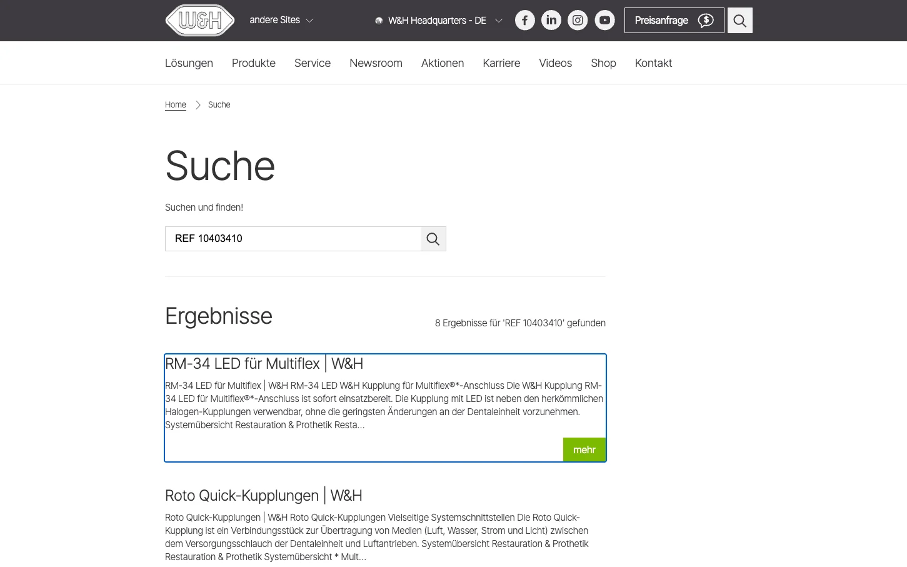Open the Roto Quick-Kupplungen result
The image size is (907, 567).
click(263, 496)
